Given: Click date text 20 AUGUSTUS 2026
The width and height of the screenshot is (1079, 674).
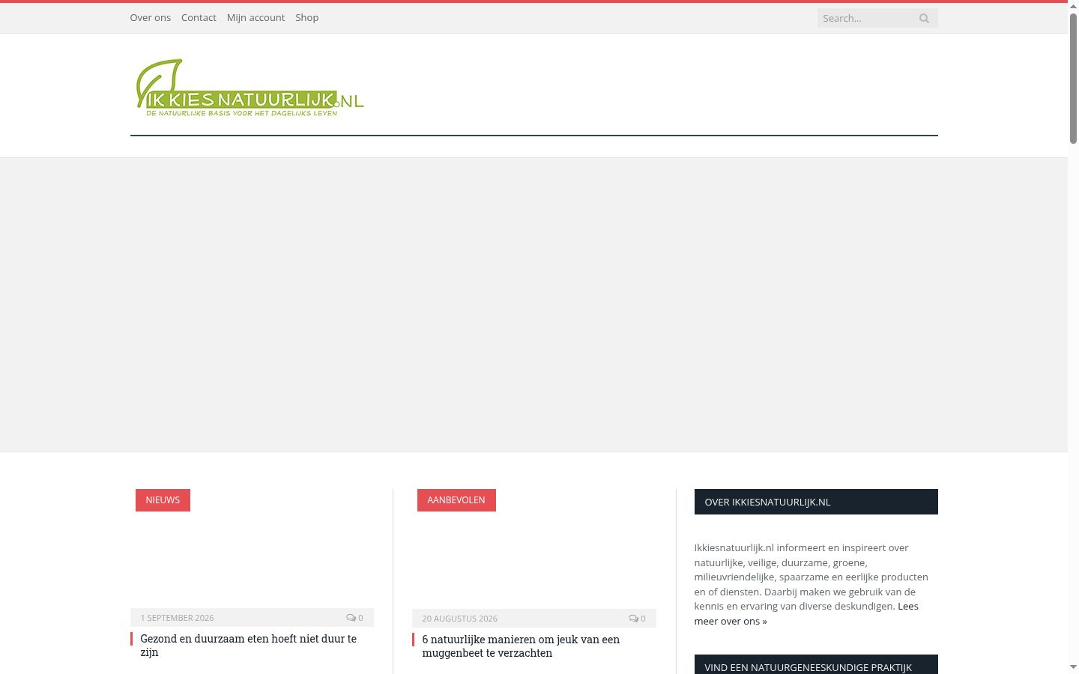Looking at the screenshot, I should coord(459,619).
